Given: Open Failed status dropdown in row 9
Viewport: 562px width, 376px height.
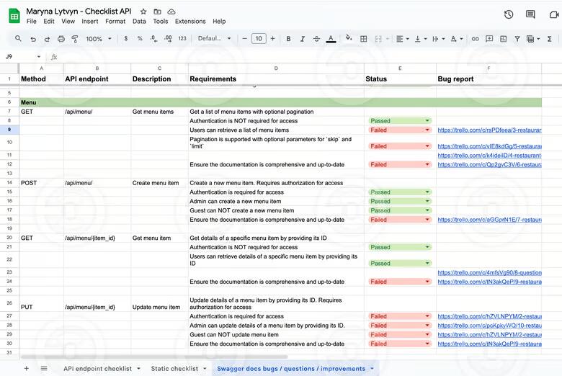Looking at the screenshot, I should (427, 130).
